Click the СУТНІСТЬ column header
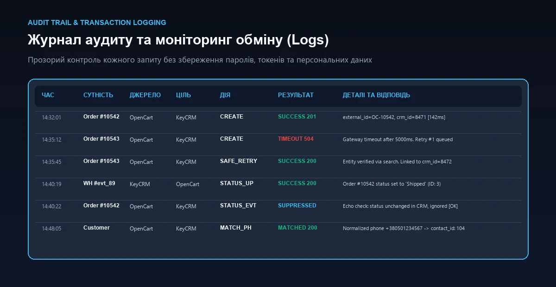 tap(98, 95)
